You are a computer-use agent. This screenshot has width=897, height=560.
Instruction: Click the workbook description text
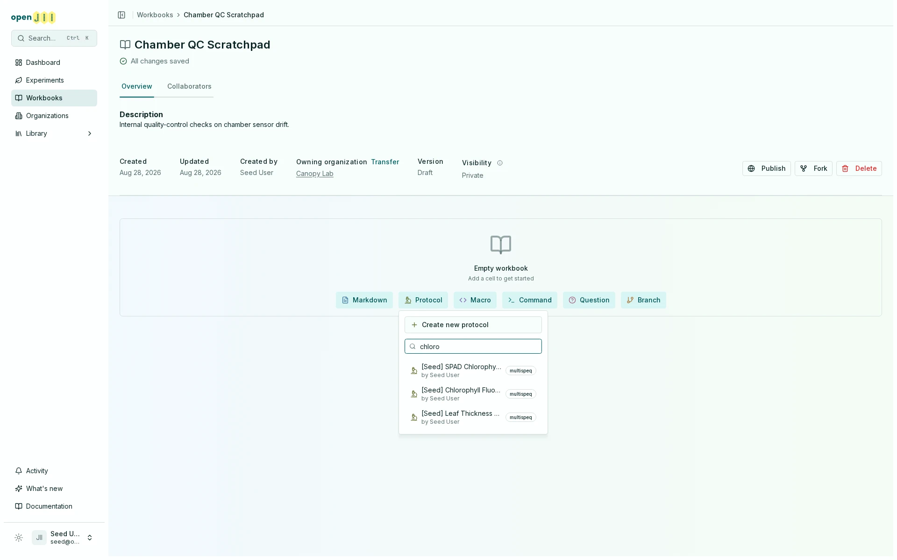204,125
